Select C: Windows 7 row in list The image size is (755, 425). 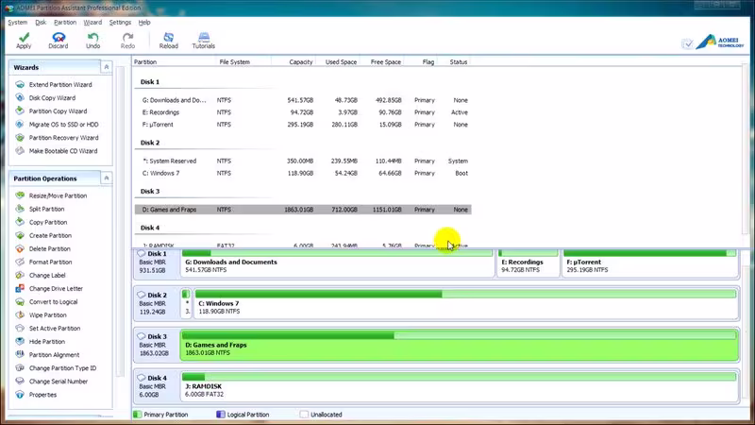pyautogui.click(x=303, y=173)
